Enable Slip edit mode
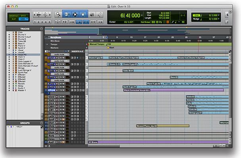This screenshot has width=241, height=158. coord(13,19)
